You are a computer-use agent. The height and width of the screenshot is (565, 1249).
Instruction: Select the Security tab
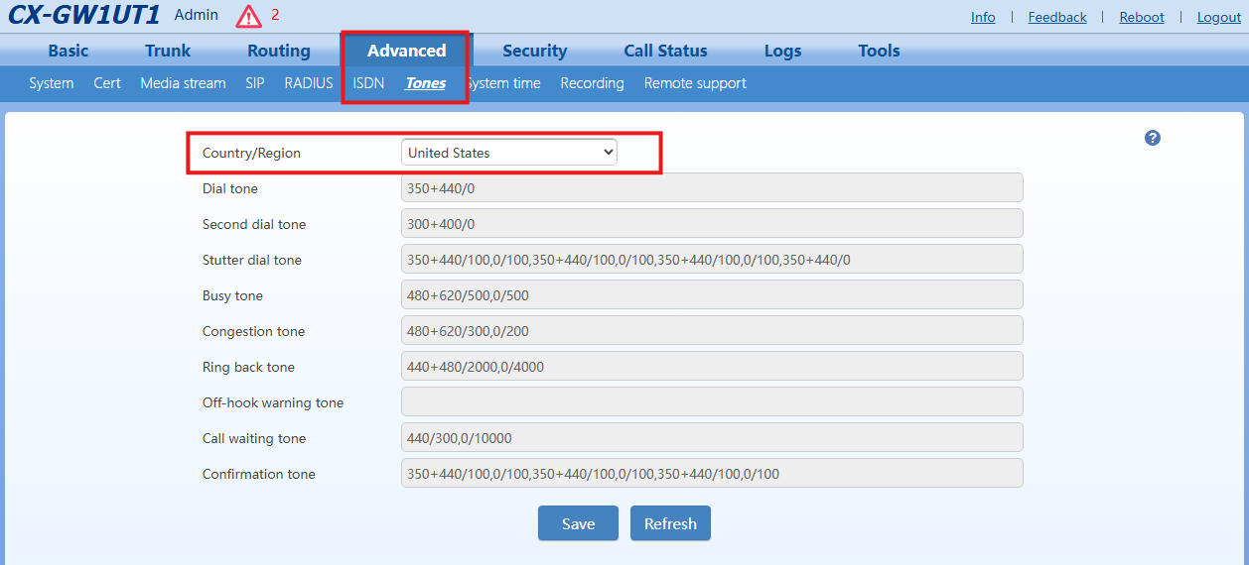(x=534, y=51)
